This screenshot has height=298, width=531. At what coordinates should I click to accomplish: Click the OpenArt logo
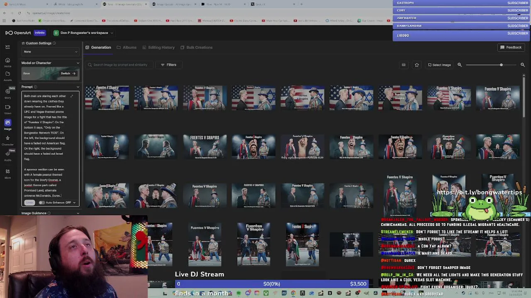point(18,33)
